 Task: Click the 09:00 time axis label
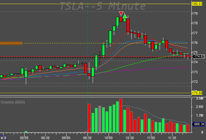pos(66,138)
